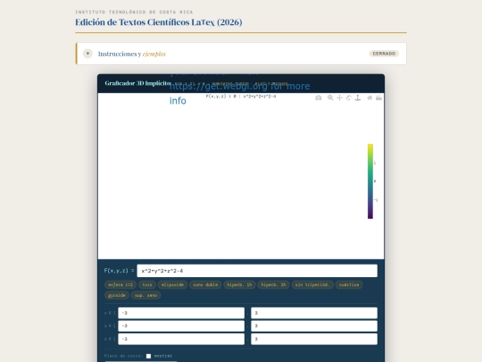The height and width of the screenshot is (362, 482).
Task: Load the sup. seno preset
Action: pos(145,295)
